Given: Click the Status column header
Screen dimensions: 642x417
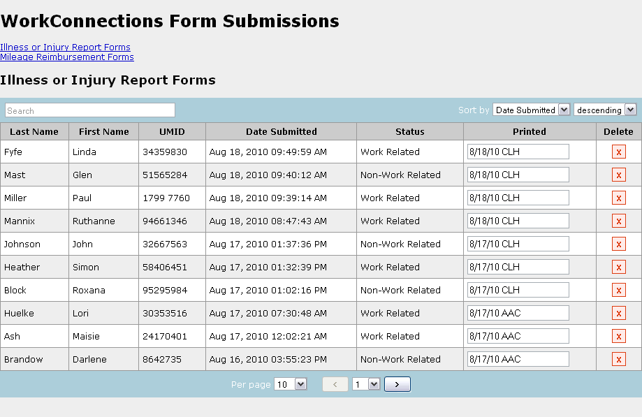Looking at the screenshot, I should pyautogui.click(x=409, y=131).
